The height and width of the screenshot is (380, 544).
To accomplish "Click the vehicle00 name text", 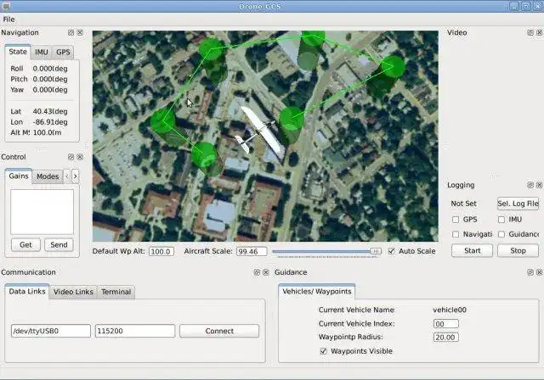I will 450,310.
